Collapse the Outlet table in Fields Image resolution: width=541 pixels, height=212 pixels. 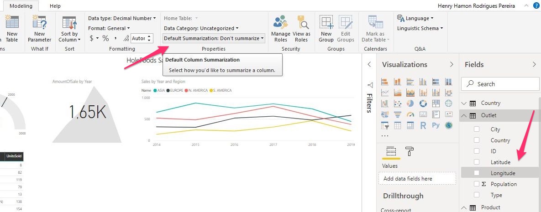464,116
